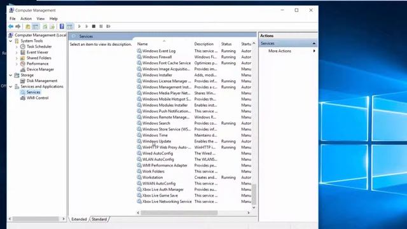Select Computer Management (Local) root node

pyautogui.click(x=40, y=35)
